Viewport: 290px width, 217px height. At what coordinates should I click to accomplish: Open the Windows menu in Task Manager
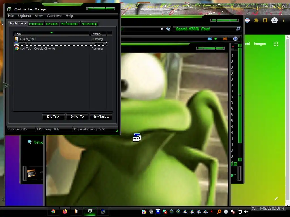click(54, 16)
